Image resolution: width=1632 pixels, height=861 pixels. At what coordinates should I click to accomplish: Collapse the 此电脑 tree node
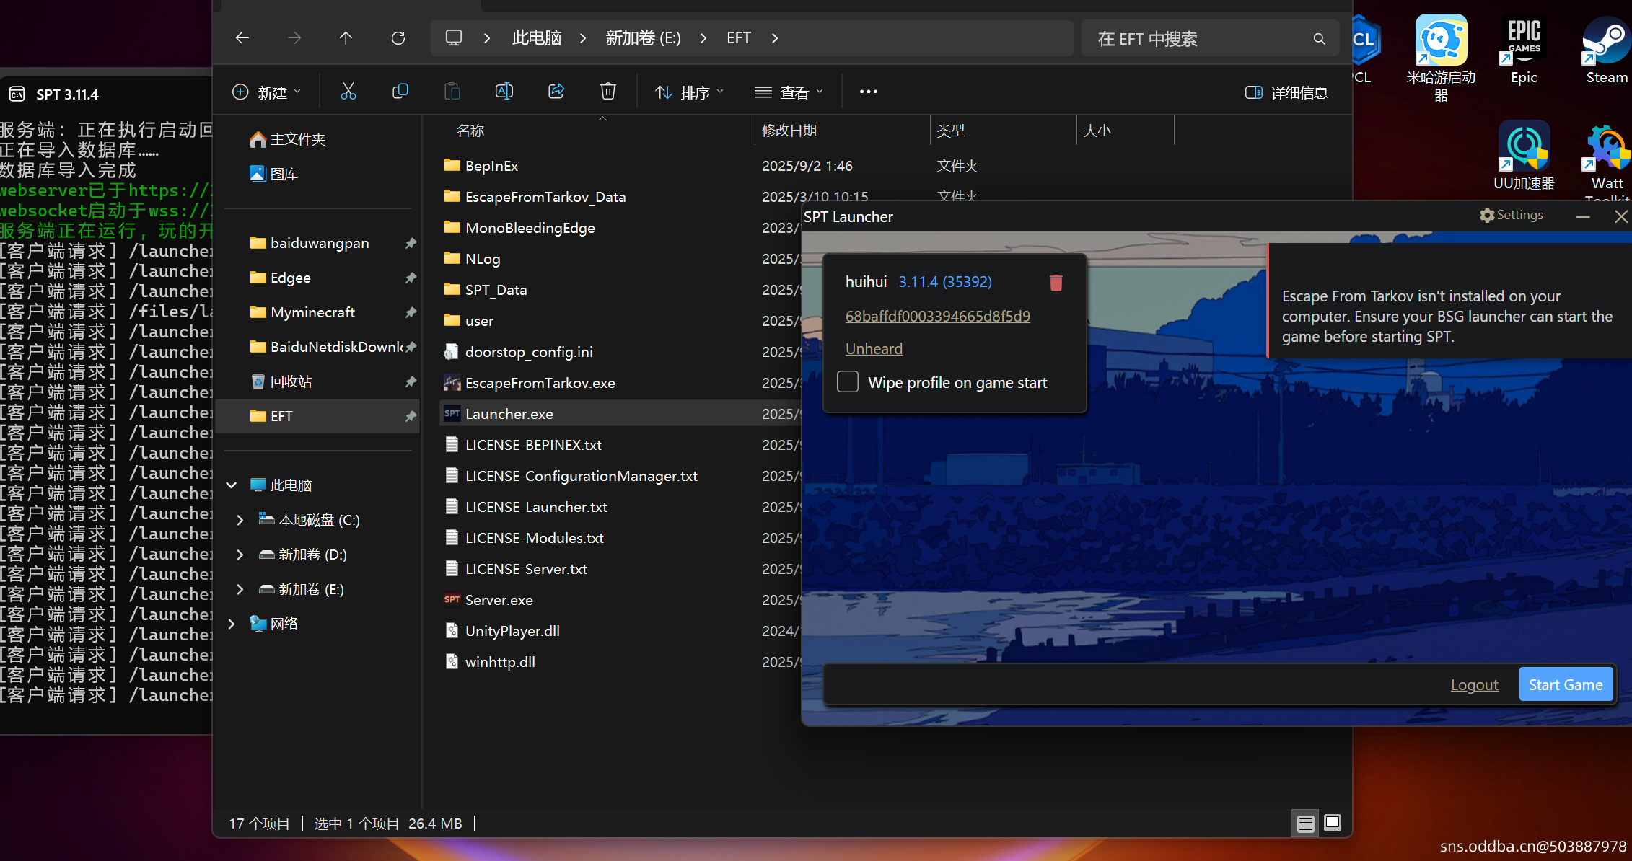(232, 485)
